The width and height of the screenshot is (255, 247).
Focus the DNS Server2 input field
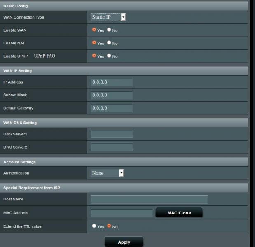coord(112,147)
